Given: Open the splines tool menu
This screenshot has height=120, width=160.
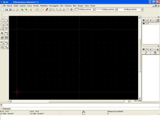Looking at the screenshot, I should [6, 28].
